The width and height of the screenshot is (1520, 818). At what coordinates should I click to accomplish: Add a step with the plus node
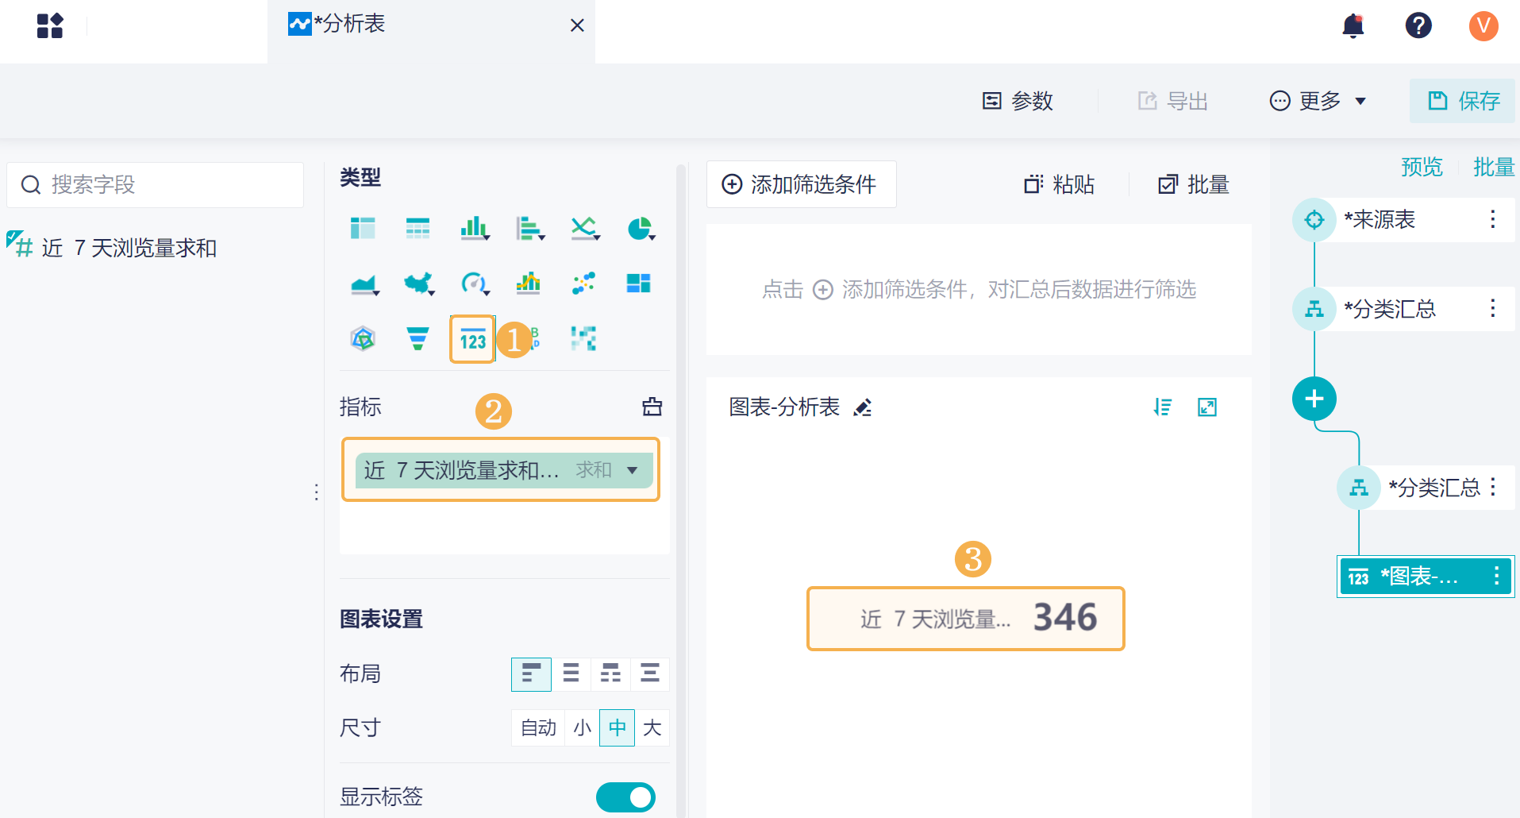(1314, 399)
